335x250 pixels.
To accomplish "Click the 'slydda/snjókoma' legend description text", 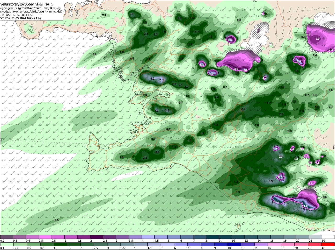I will [x=11, y=11].
